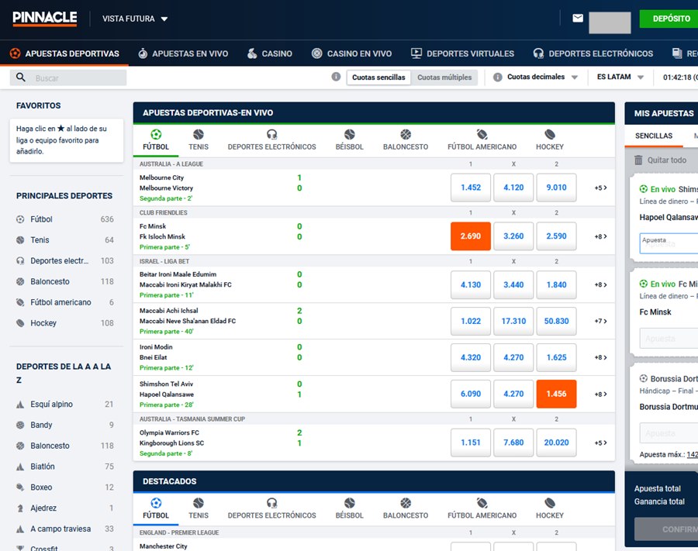
Task: Expand +8 markets for Fc Minsk match
Action: pyautogui.click(x=600, y=236)
